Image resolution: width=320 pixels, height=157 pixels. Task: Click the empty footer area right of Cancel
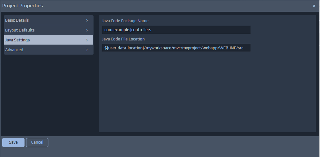click(x=181, y=142)
